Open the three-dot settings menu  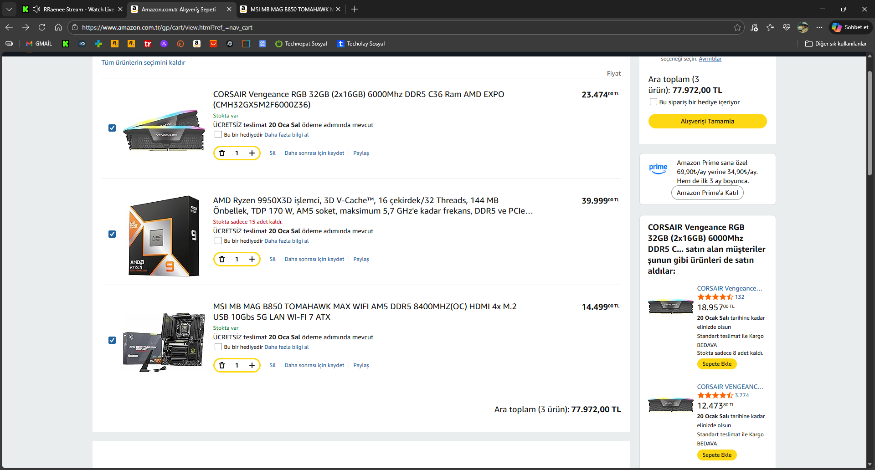point(819,27)
